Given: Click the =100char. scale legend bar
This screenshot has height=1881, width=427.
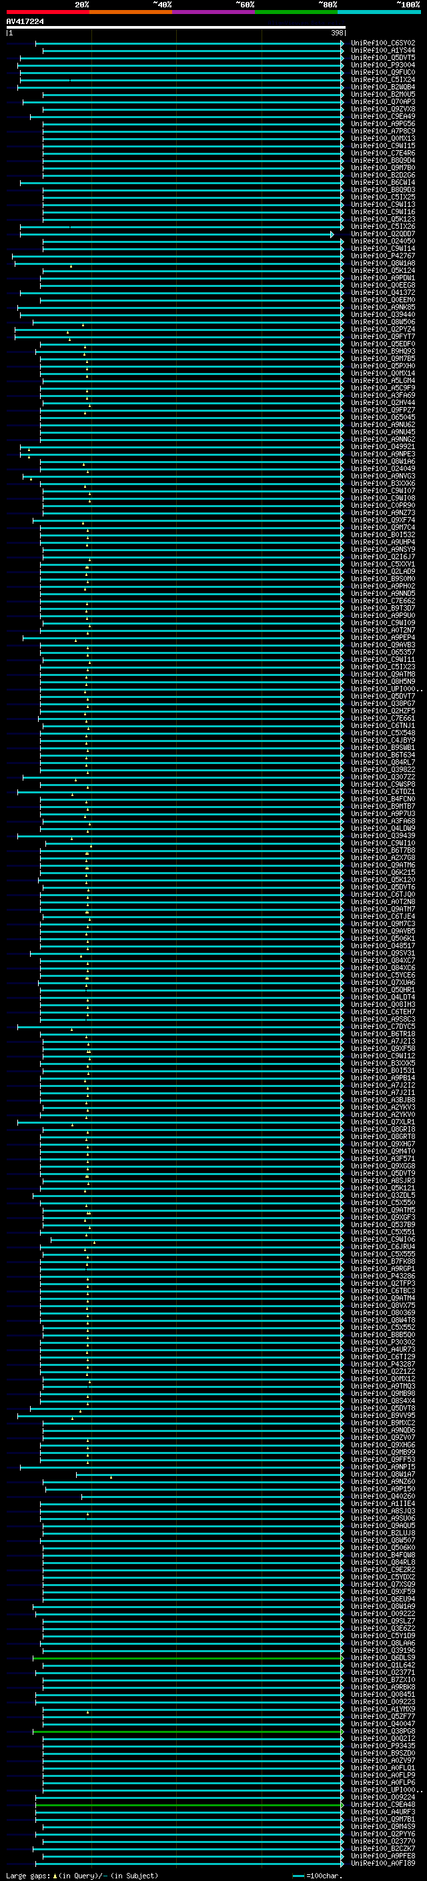Looking at the screenshot, I should tap(298, 1876).
